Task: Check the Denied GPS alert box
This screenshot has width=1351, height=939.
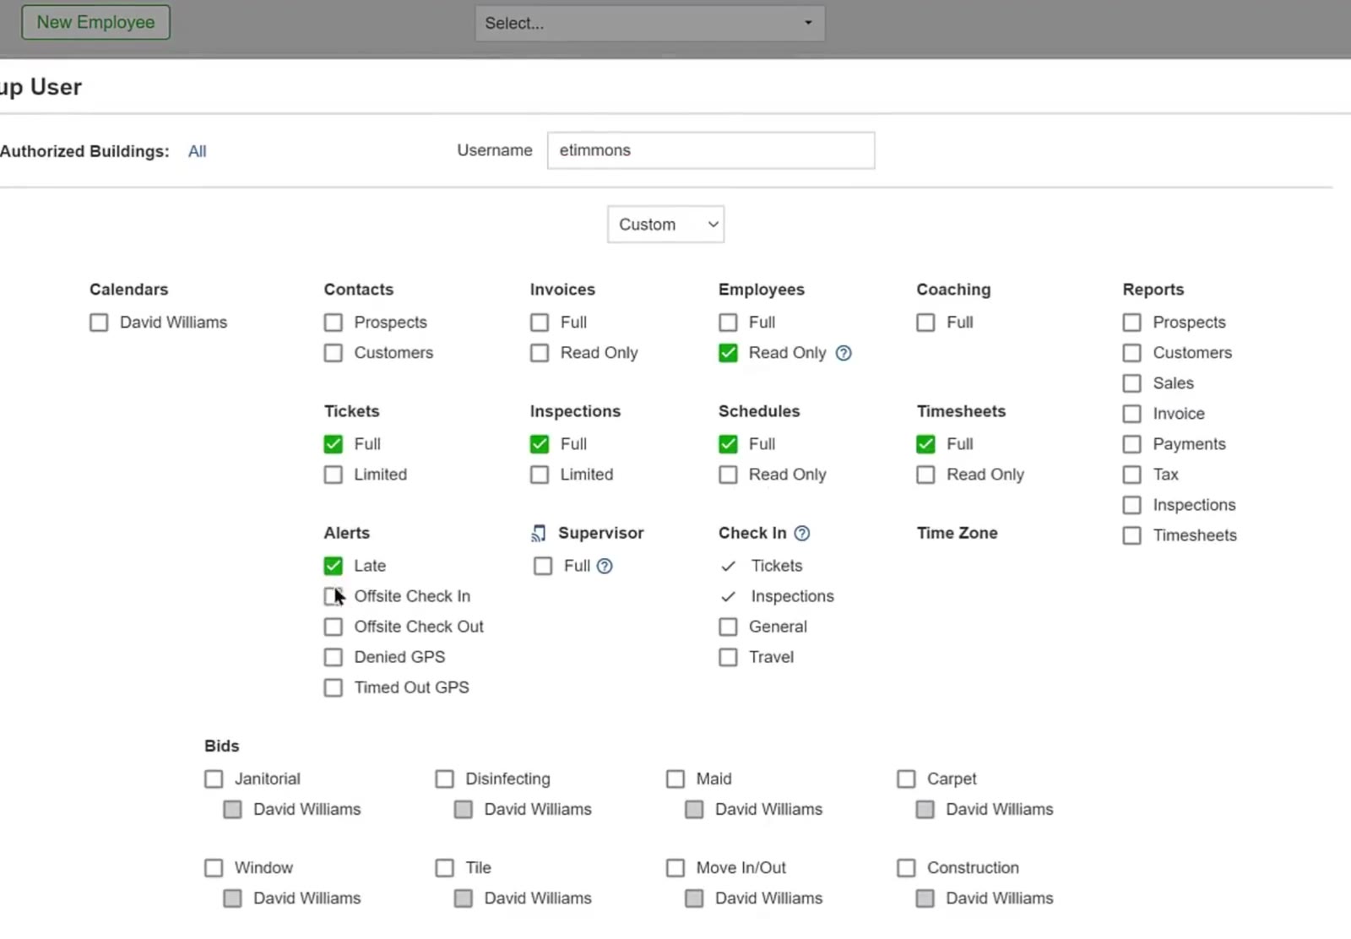Action: [334, 657]
